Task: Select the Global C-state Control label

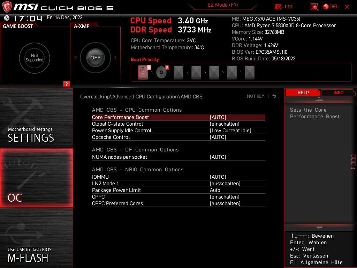Action: (117, 124)
